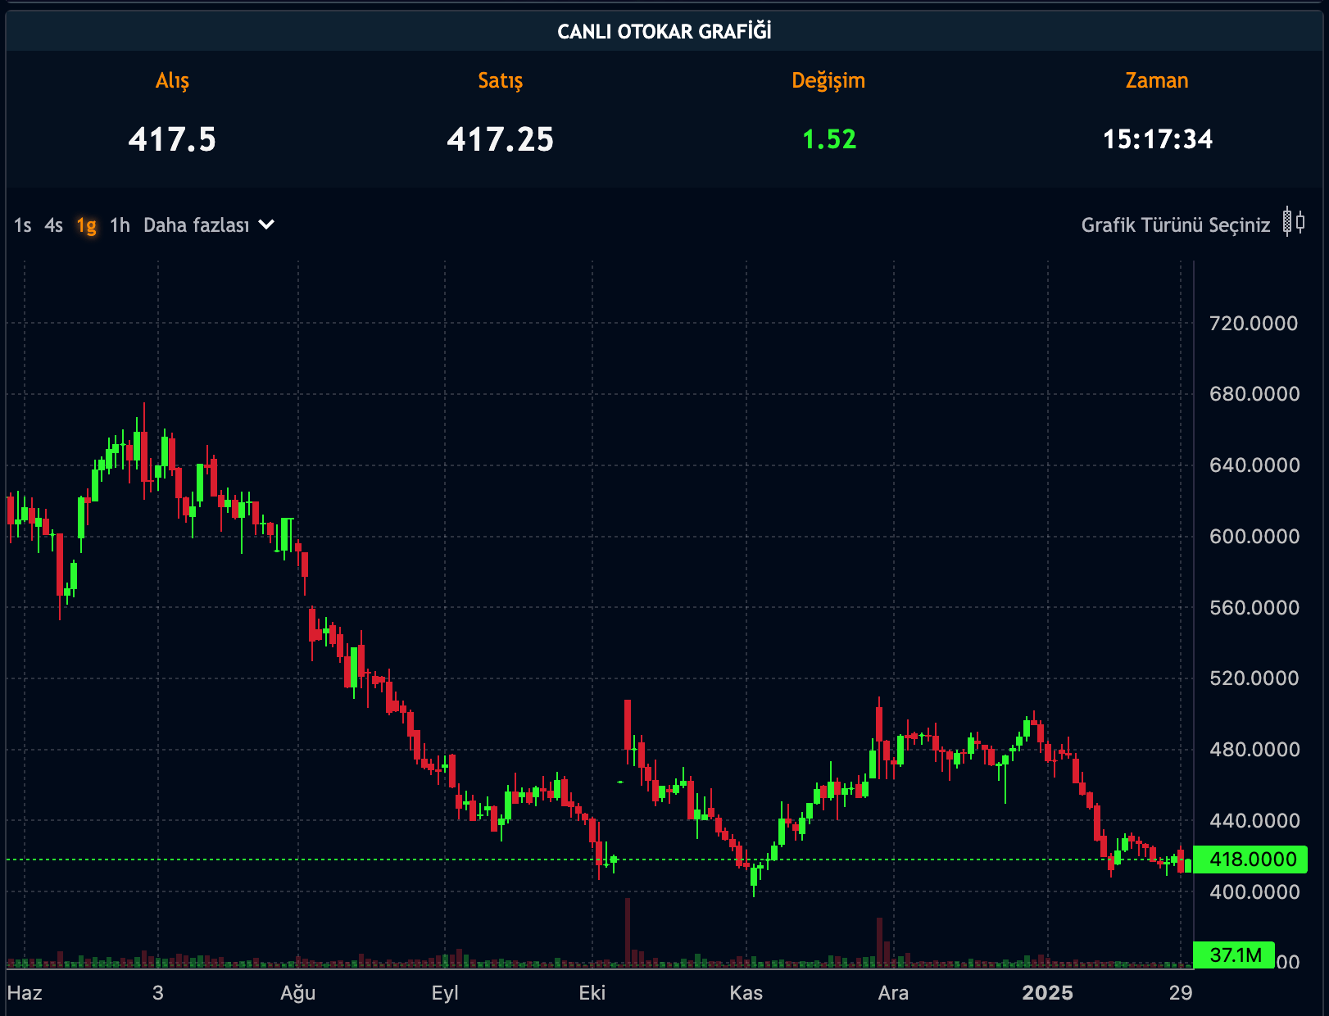The height and width of the screenshot is (1016, 1329).
Task: Click the 400.0000 price axis label
Action: tap(1254, 892)
